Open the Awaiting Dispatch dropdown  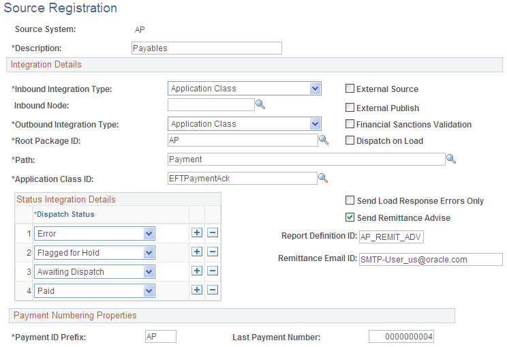pyautogui.click(x=95, y=271)
